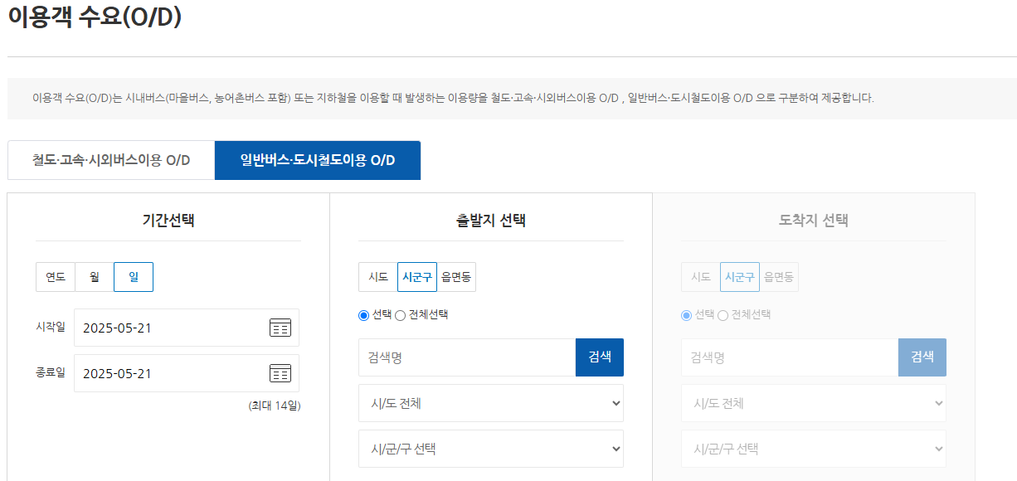Select 읍면동 level in 출발지 선택

click(x=456, y=277)
